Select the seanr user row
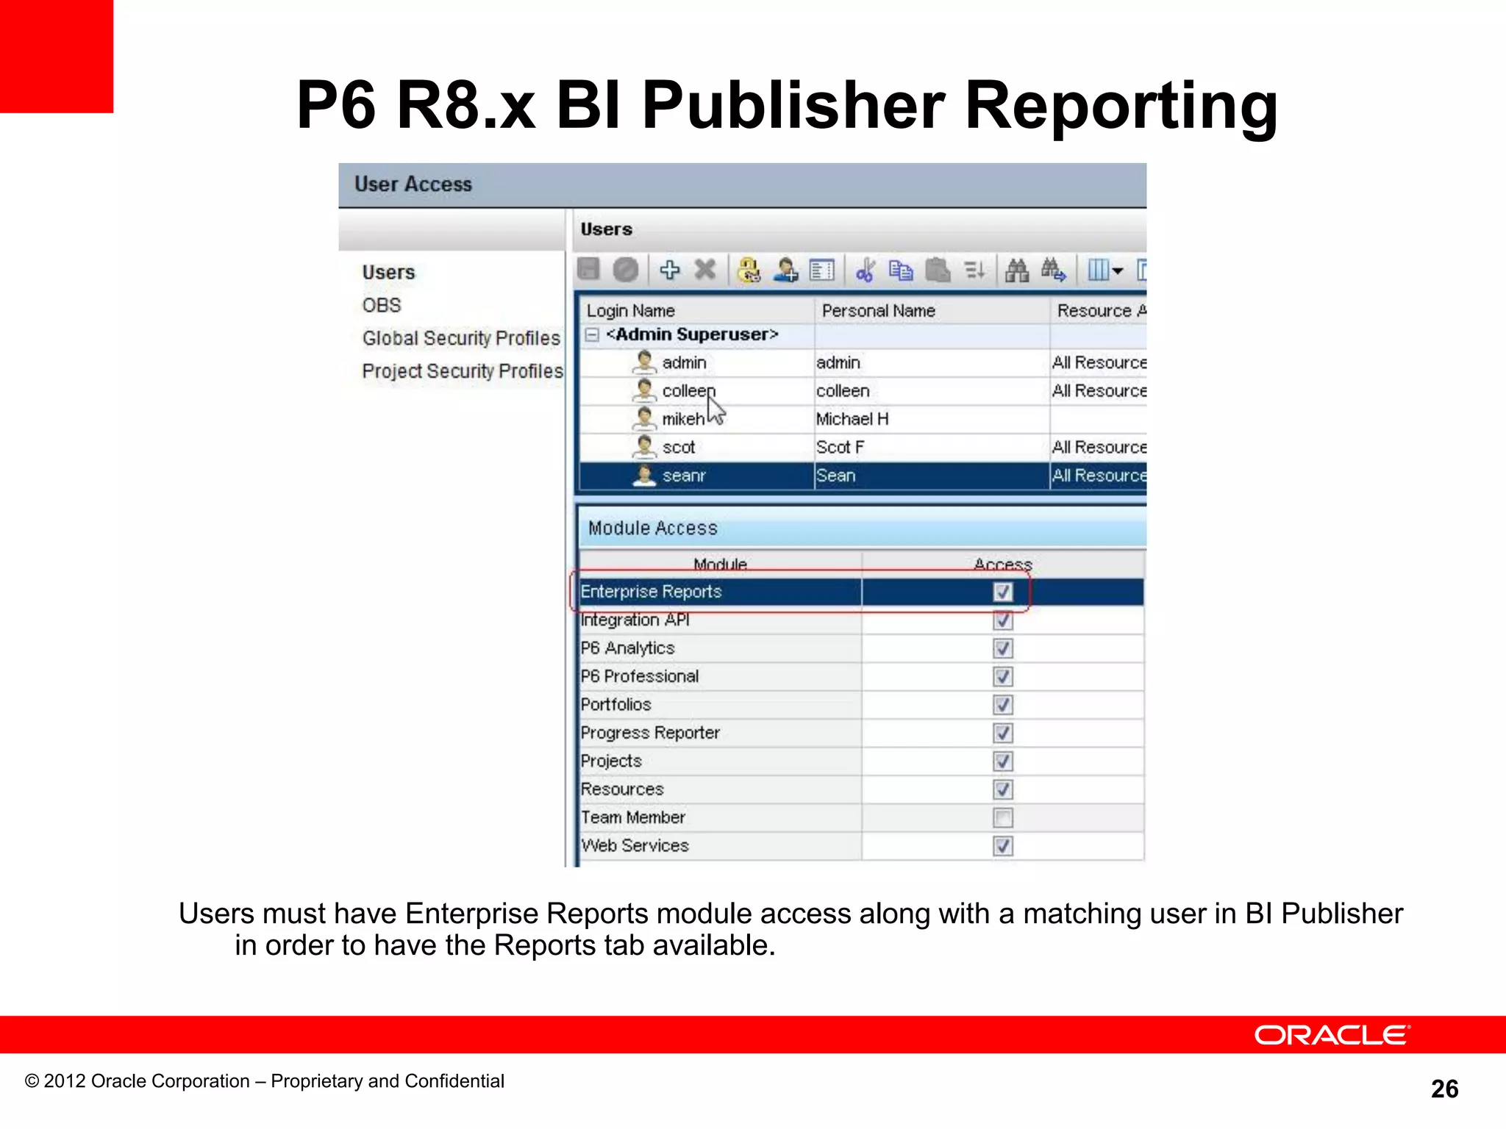1506x1129 pixels. tap(863, 476)
